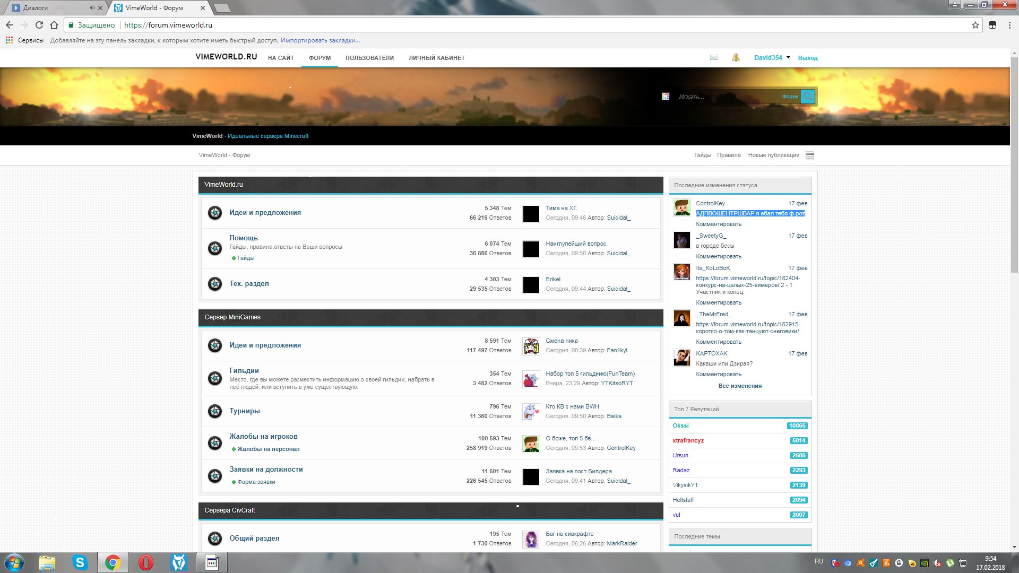Click reputation badge 10865 next to Oksi
1019x573 pixels.
coord(797,426)
